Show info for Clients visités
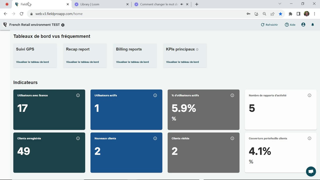This screenshot has width=320, height=180. click(232, 138)
